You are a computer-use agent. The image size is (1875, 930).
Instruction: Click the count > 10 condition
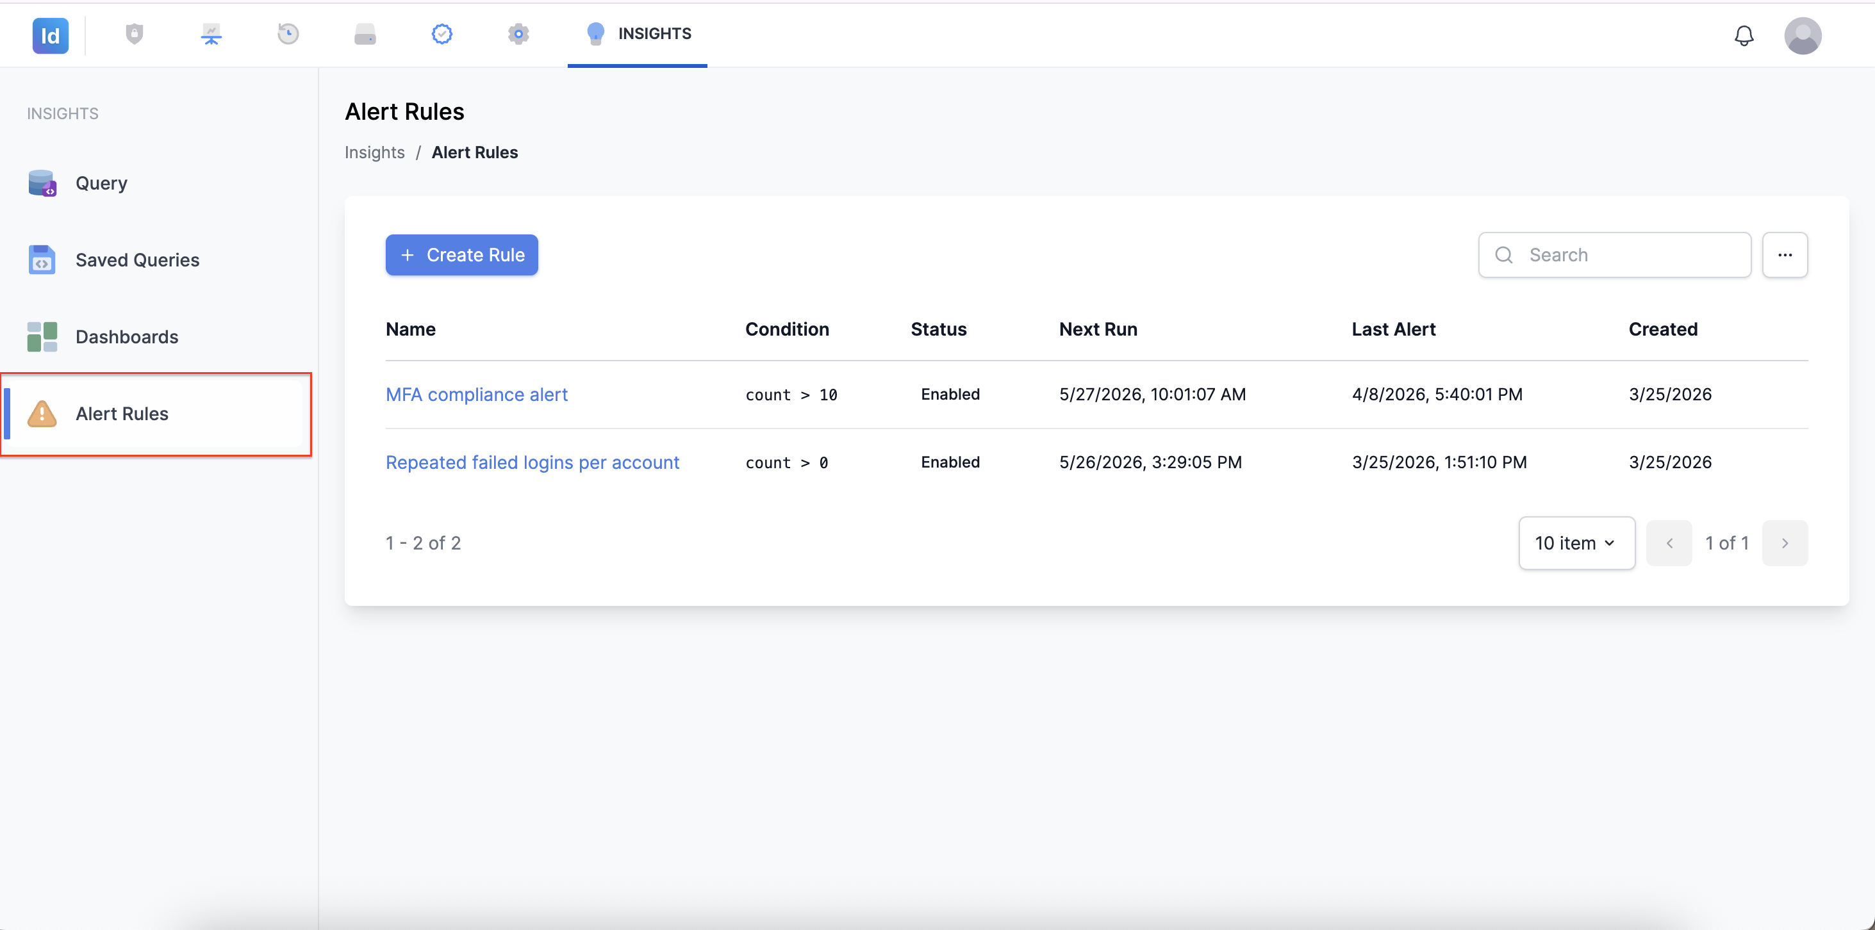pyautogui.click(x=791, y=395)
